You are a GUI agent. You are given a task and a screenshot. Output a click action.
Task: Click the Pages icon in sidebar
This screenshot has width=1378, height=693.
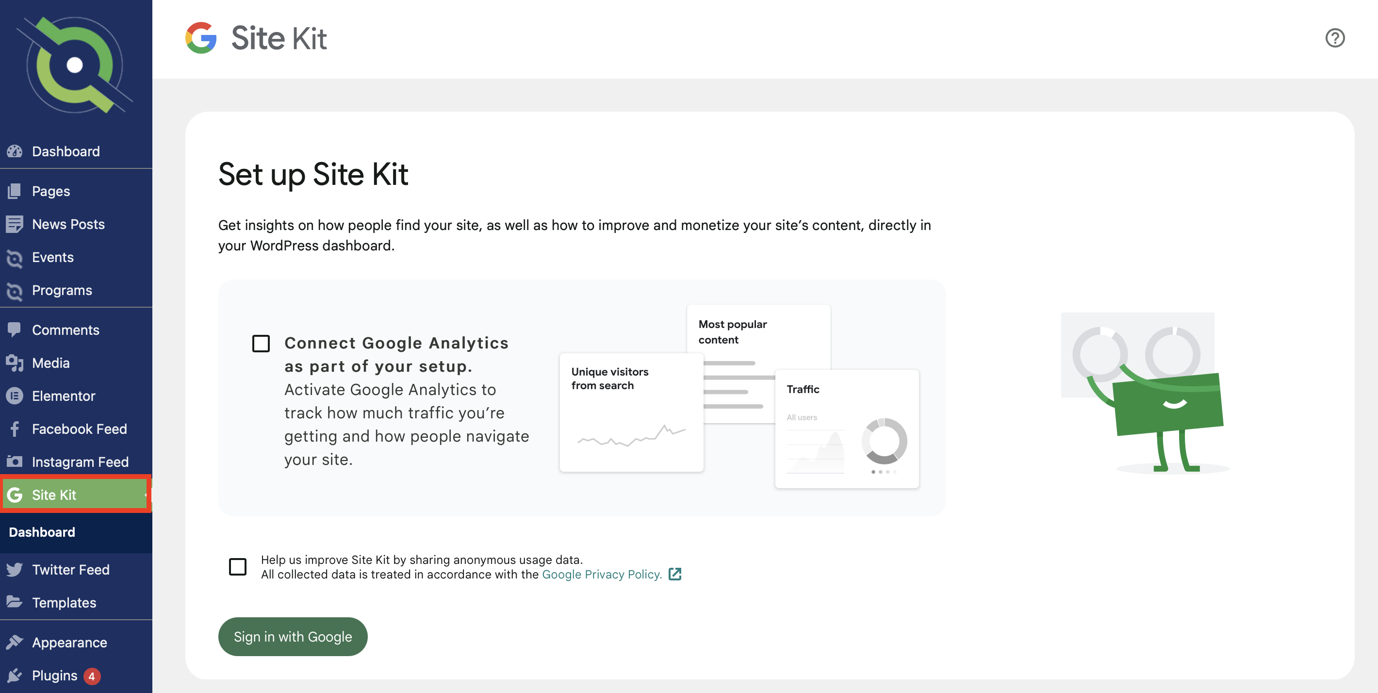click(15, 191)
